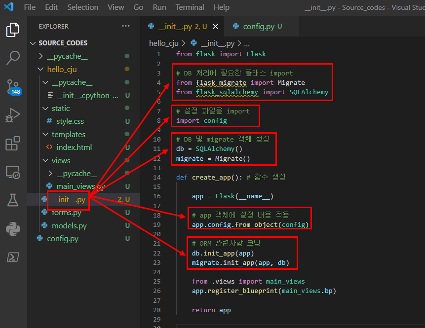
Task: Click the Python icon on config.py tab
Action: 236,26
